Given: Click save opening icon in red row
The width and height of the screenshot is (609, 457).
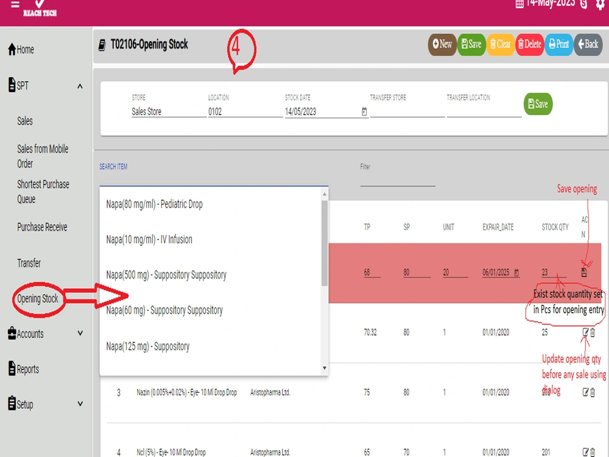Looking at the screenshot, I should (x=584, y=272).
